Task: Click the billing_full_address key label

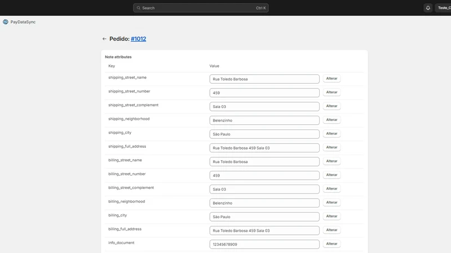Action: 125,229
